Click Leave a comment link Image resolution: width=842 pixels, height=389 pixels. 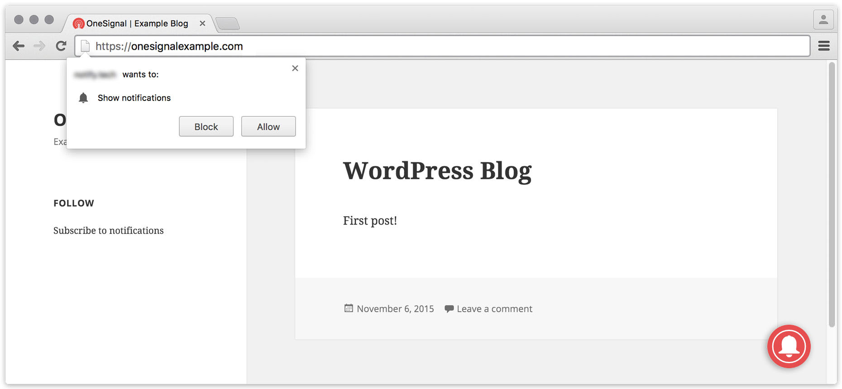(494, 309)
